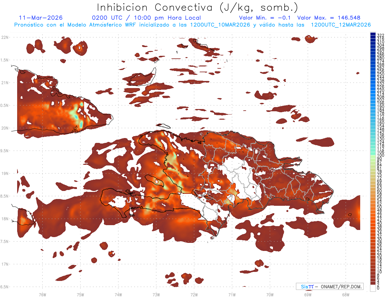388x299 pixels.
Task: Click the '280' colorbar label
Action: [380, 58]
